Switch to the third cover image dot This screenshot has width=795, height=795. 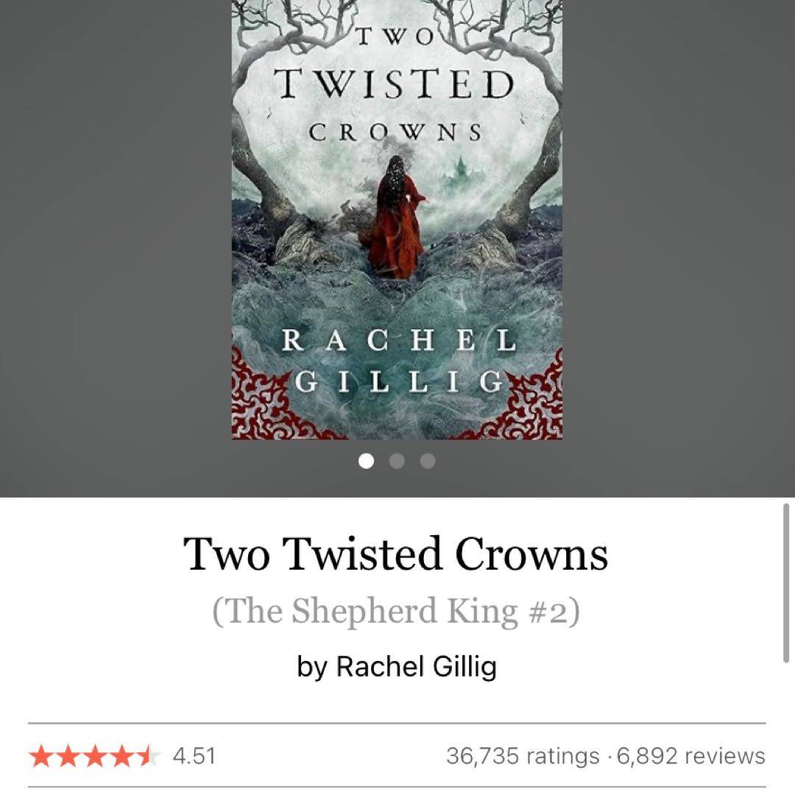(x=428, y=461)
